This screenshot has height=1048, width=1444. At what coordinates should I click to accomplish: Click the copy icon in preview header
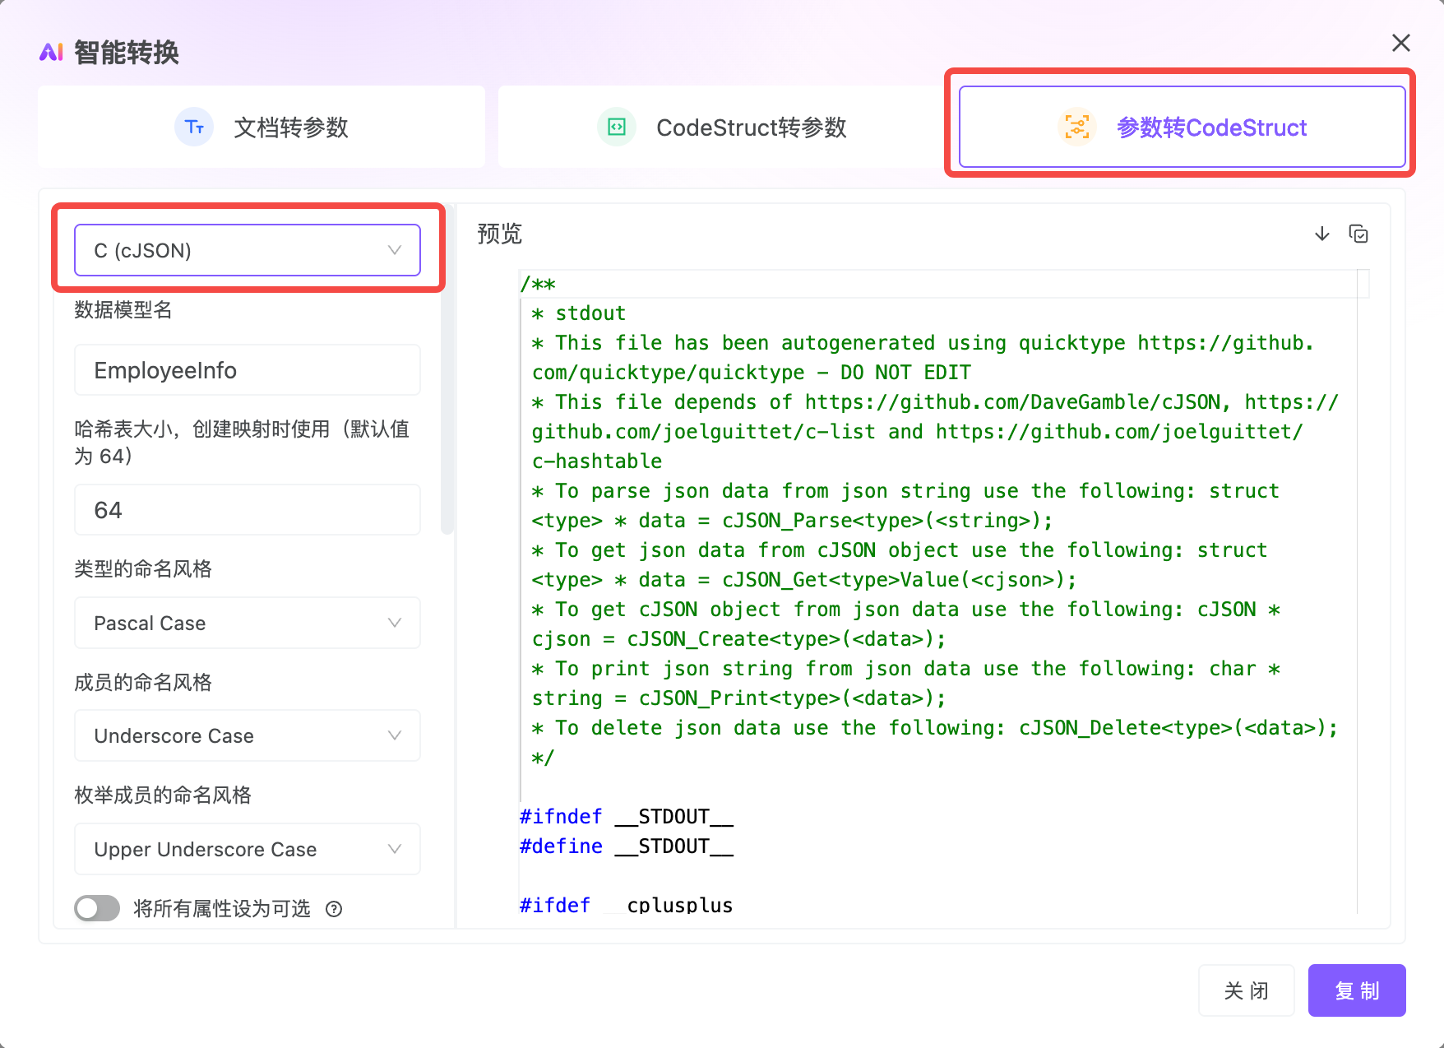click(1358, 234)
